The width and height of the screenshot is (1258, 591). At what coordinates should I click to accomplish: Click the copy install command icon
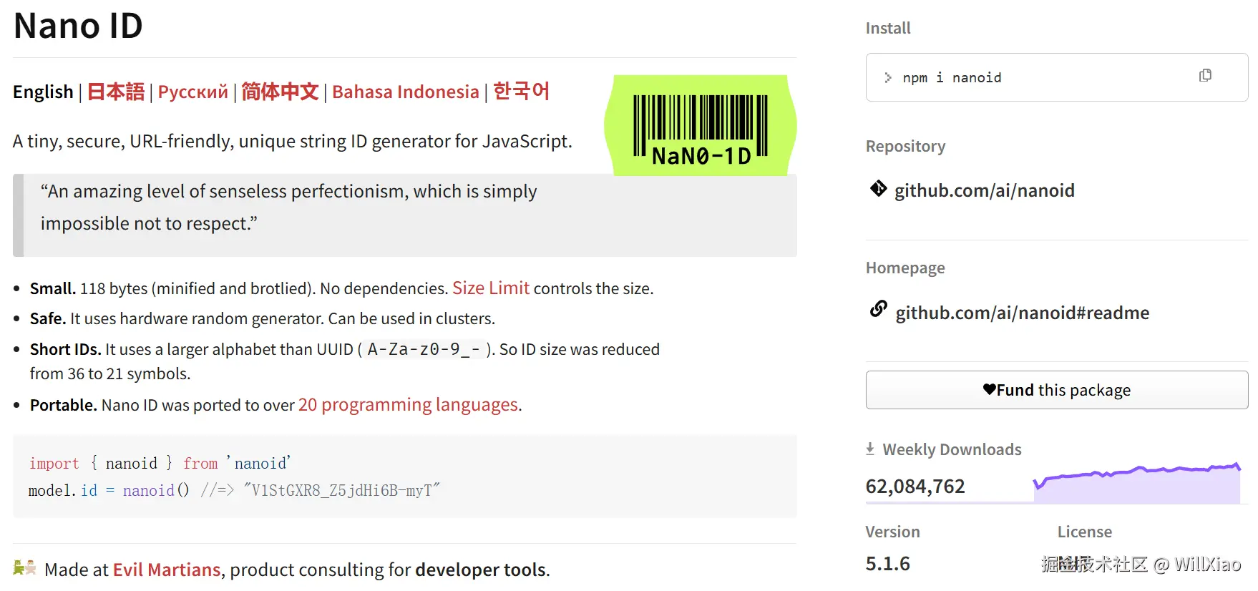click(x=1205, y=76)
